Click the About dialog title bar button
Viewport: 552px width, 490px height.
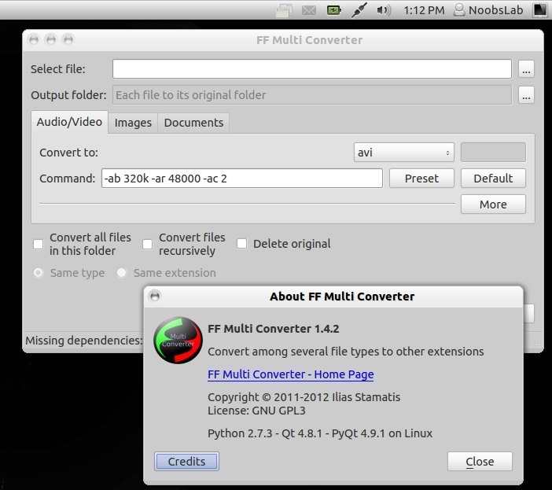coord(155,296)
